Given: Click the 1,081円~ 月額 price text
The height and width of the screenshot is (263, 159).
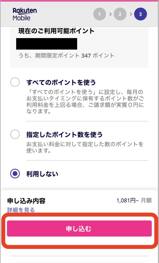Looking at the screenshot, I should 134,201.
